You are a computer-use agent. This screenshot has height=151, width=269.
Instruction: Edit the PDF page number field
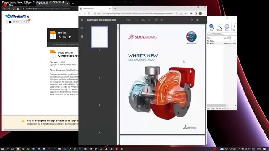click(x=123, y=20)
